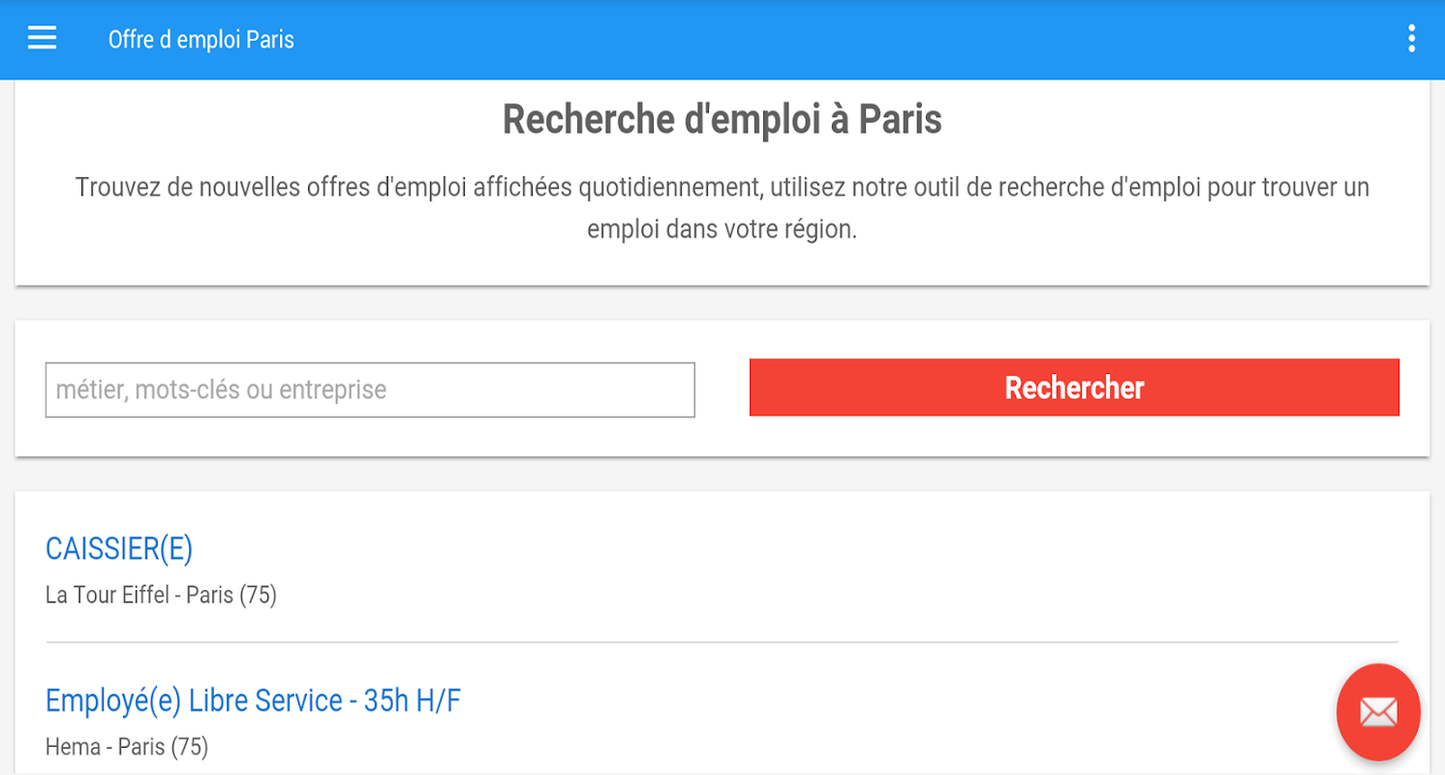Click the word Paris in CAISSIER(E) location

pyautogui.click(x=209, y=595)
